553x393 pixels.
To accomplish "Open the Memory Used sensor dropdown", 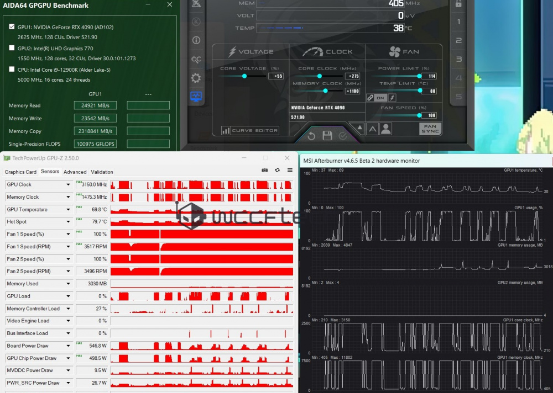I will [68, 284].
